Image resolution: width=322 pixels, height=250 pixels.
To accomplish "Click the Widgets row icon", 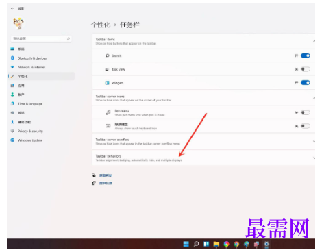I will tap(107, 83).
